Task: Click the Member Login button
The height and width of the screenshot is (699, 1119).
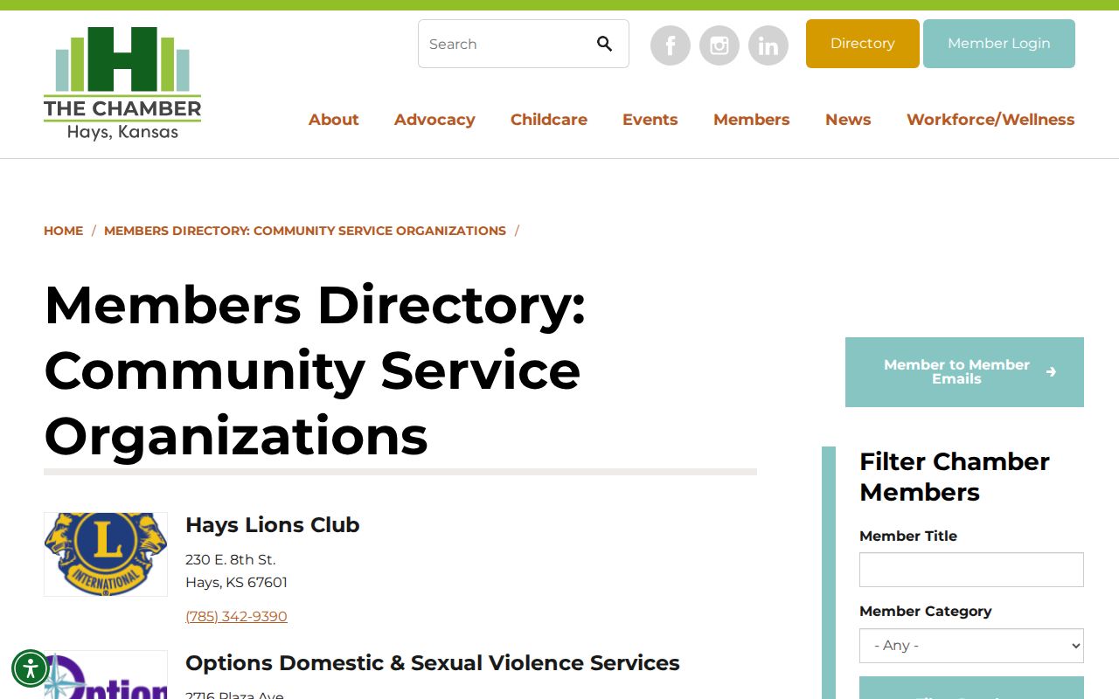Action: [x=999, y=44]
